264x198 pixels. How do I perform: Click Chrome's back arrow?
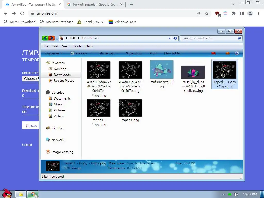[x=6, y=13]
